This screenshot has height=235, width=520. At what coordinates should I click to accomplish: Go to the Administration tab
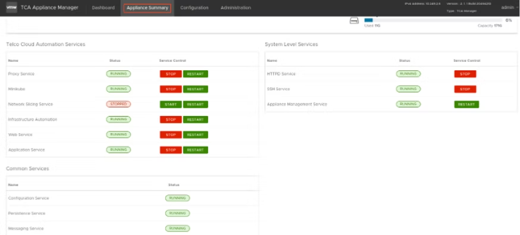(236, 8)
